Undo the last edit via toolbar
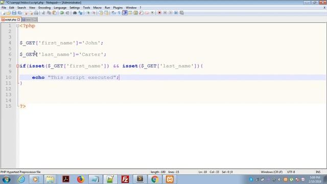Viewport: 327px width, 184px height. [x=62, y=13]
